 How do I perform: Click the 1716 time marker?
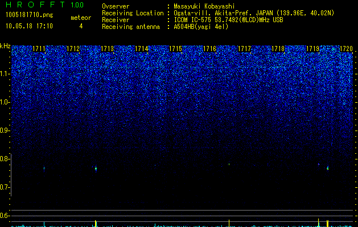[x=210, y=49]
